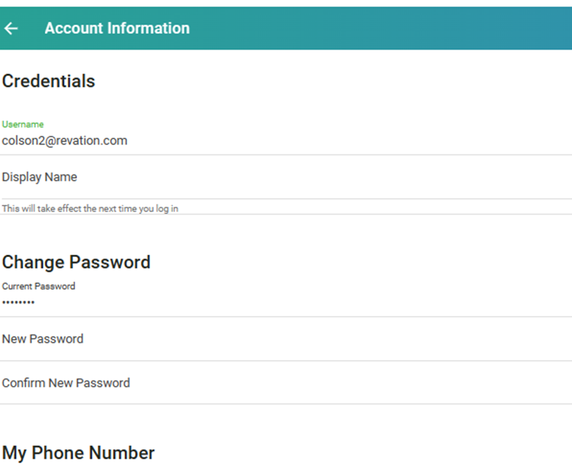The image size is (572, 470).
Task: Click the green Username label
Action: (x=23, y=125)
